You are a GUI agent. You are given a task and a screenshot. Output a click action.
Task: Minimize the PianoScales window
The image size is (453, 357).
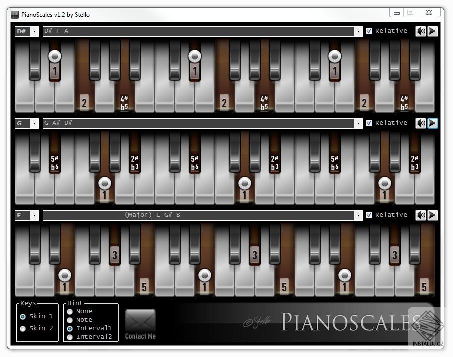[x=397, y=13]
